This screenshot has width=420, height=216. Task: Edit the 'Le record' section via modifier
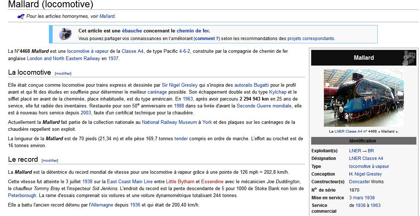[50, 161]
